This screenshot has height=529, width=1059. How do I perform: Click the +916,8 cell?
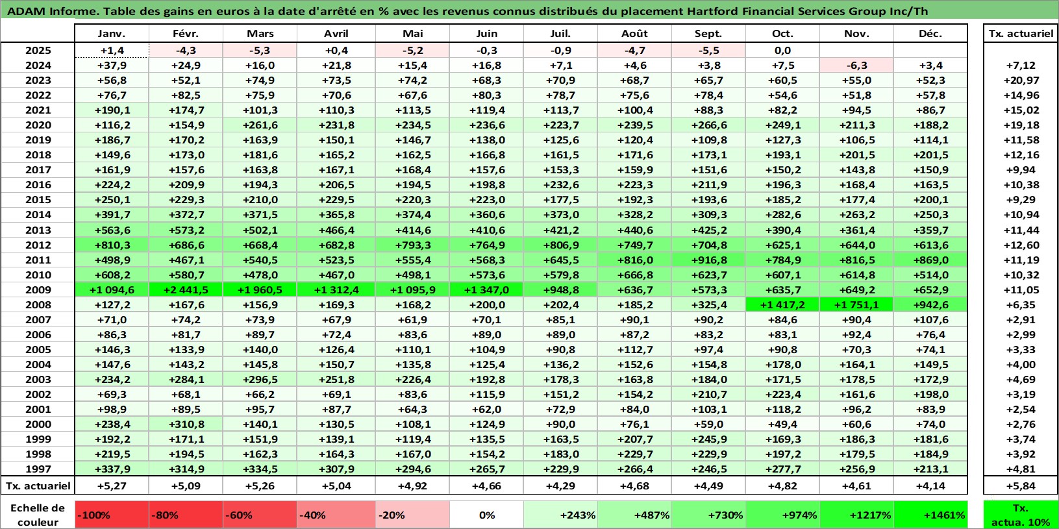pos(708,260)
